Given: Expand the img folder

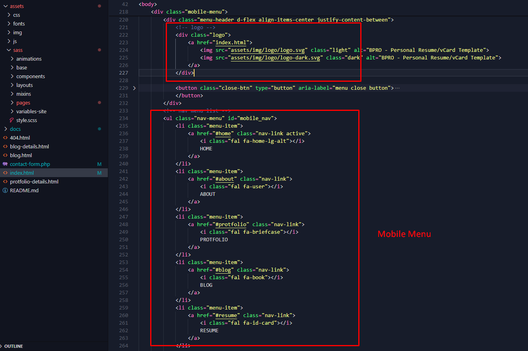Looking at the screenshot, I should (x=9, y=32).
